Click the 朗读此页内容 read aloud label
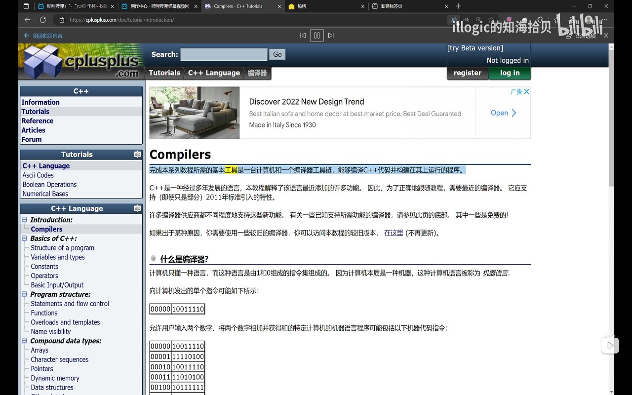Screen dimensions: 632x395 click(x=47, y=36)
